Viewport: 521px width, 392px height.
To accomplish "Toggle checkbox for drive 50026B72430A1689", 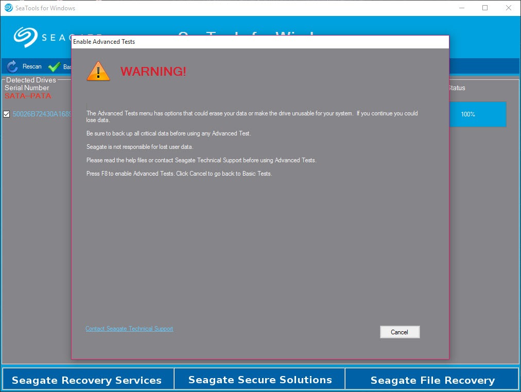I will click(x=6, y=114).
